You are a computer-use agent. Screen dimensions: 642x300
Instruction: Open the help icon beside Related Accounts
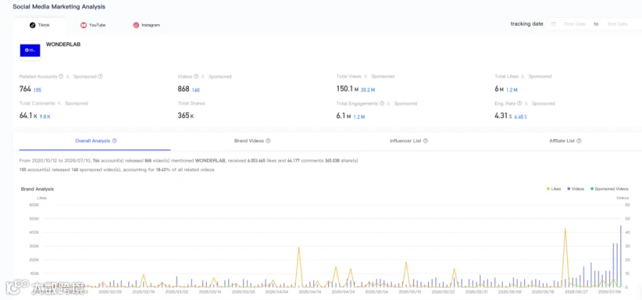tap(61, 76)
